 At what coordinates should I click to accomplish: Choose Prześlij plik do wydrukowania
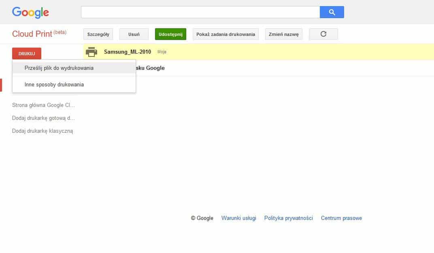[x=74, y=68]
